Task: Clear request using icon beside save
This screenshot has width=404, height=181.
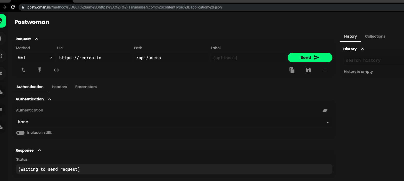Action: [x=325, y=70]
